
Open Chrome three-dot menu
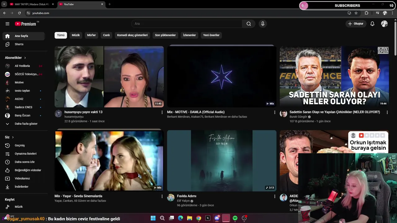point(392,13)
